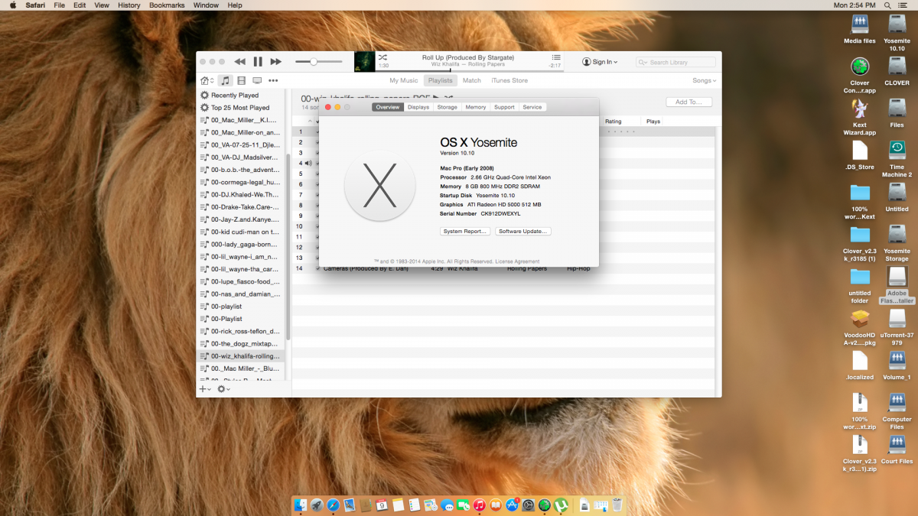Click the three-dot more libraries icon
The image size is (918, 516).
click(x=273, y=80)
